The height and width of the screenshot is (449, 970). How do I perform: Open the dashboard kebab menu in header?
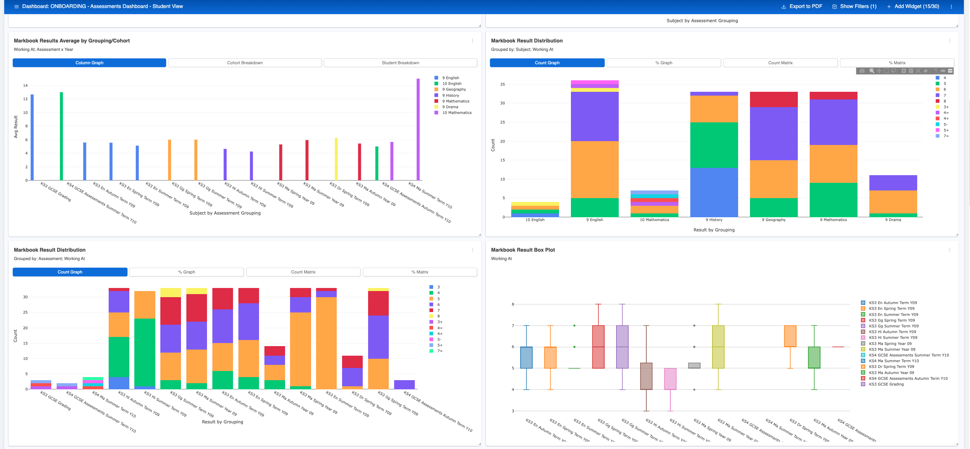click(951, 7)
